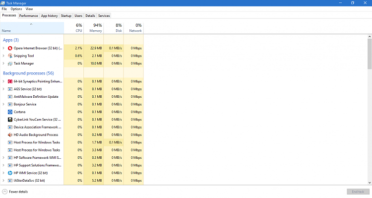The image size is (372, 198).
Task: Click the Cortana circle icon
Action: click(x=10, y=112)
